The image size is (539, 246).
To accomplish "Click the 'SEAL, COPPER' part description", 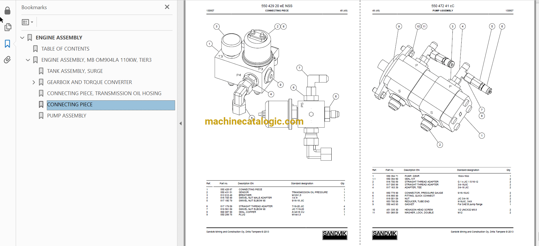I will tap(247, 212).
